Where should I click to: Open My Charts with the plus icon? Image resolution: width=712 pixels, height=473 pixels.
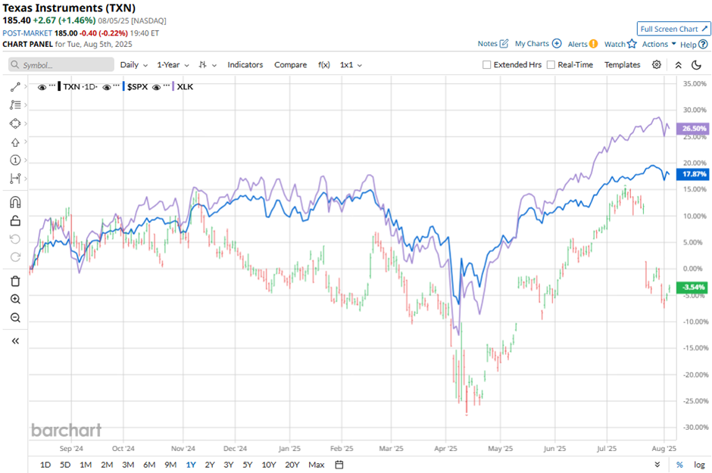pos(538,44)
